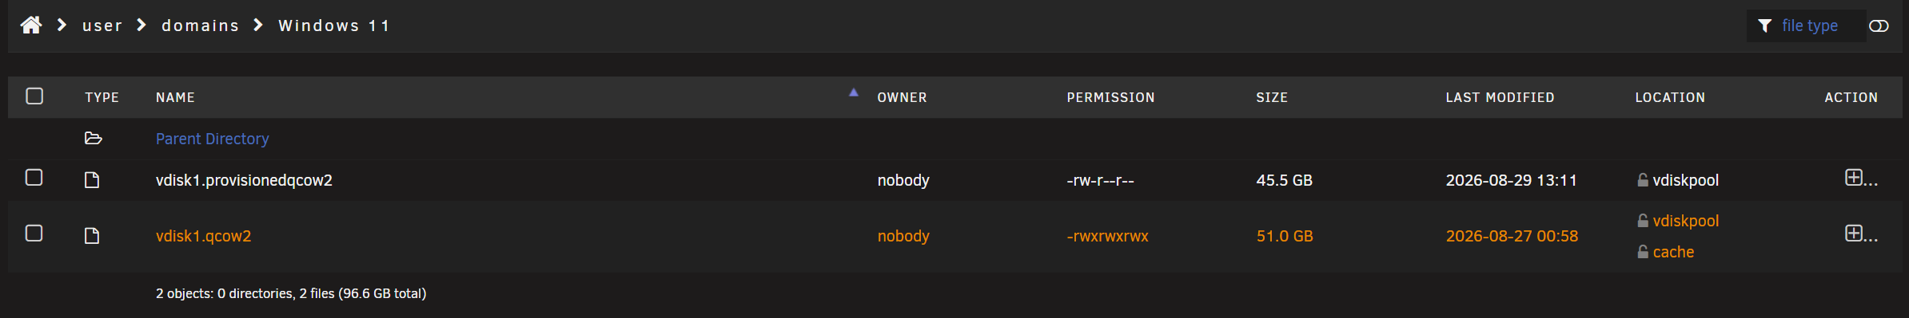
Task: Open action menu for vdisk1.qcow2
Action: [1860, 234]
